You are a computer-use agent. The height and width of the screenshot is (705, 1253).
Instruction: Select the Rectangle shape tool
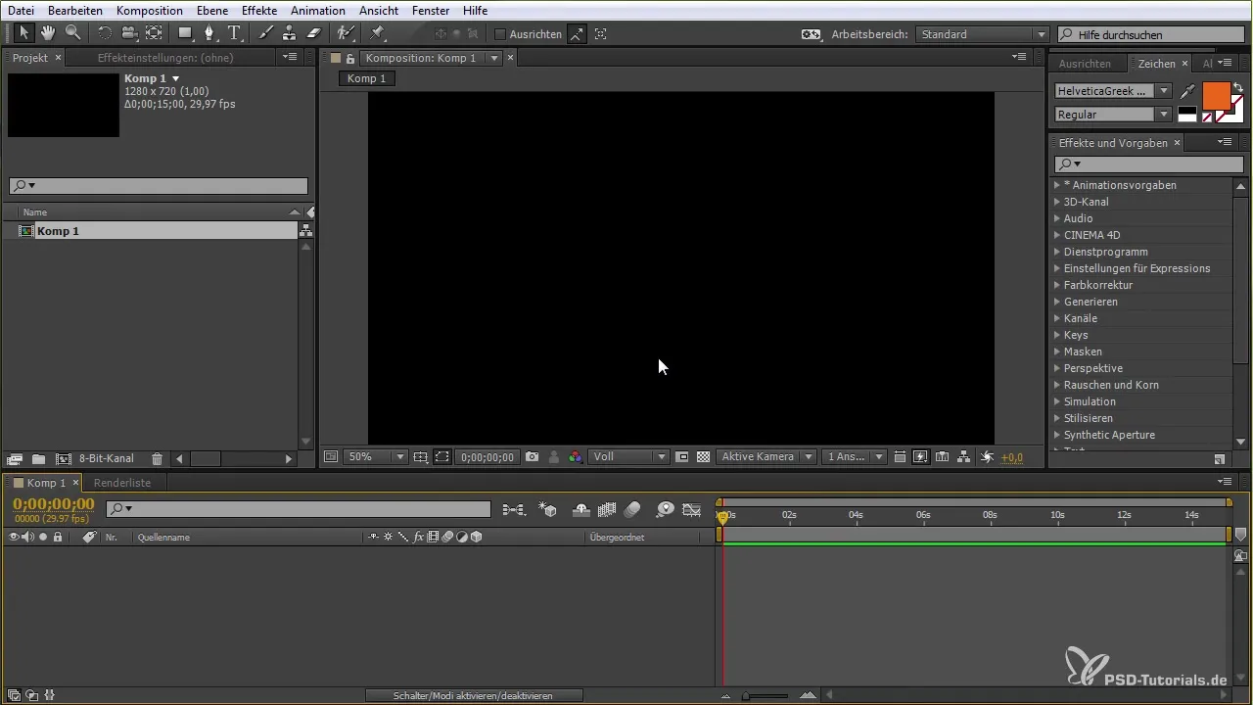coord(185,33)
